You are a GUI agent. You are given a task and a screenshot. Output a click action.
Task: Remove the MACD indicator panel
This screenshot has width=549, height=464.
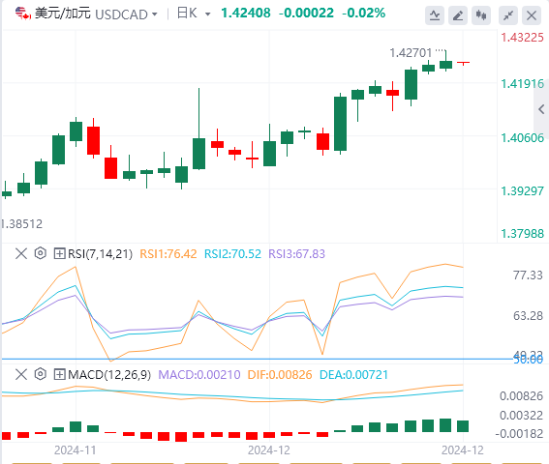(x=21, y=374)
